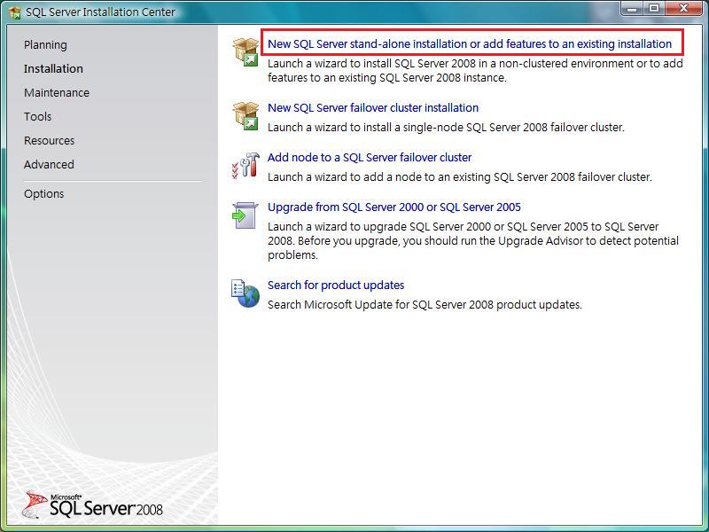Click the SQL Server title bar icon
Viewport: 709px width, 532px height.
click(15, 12)
